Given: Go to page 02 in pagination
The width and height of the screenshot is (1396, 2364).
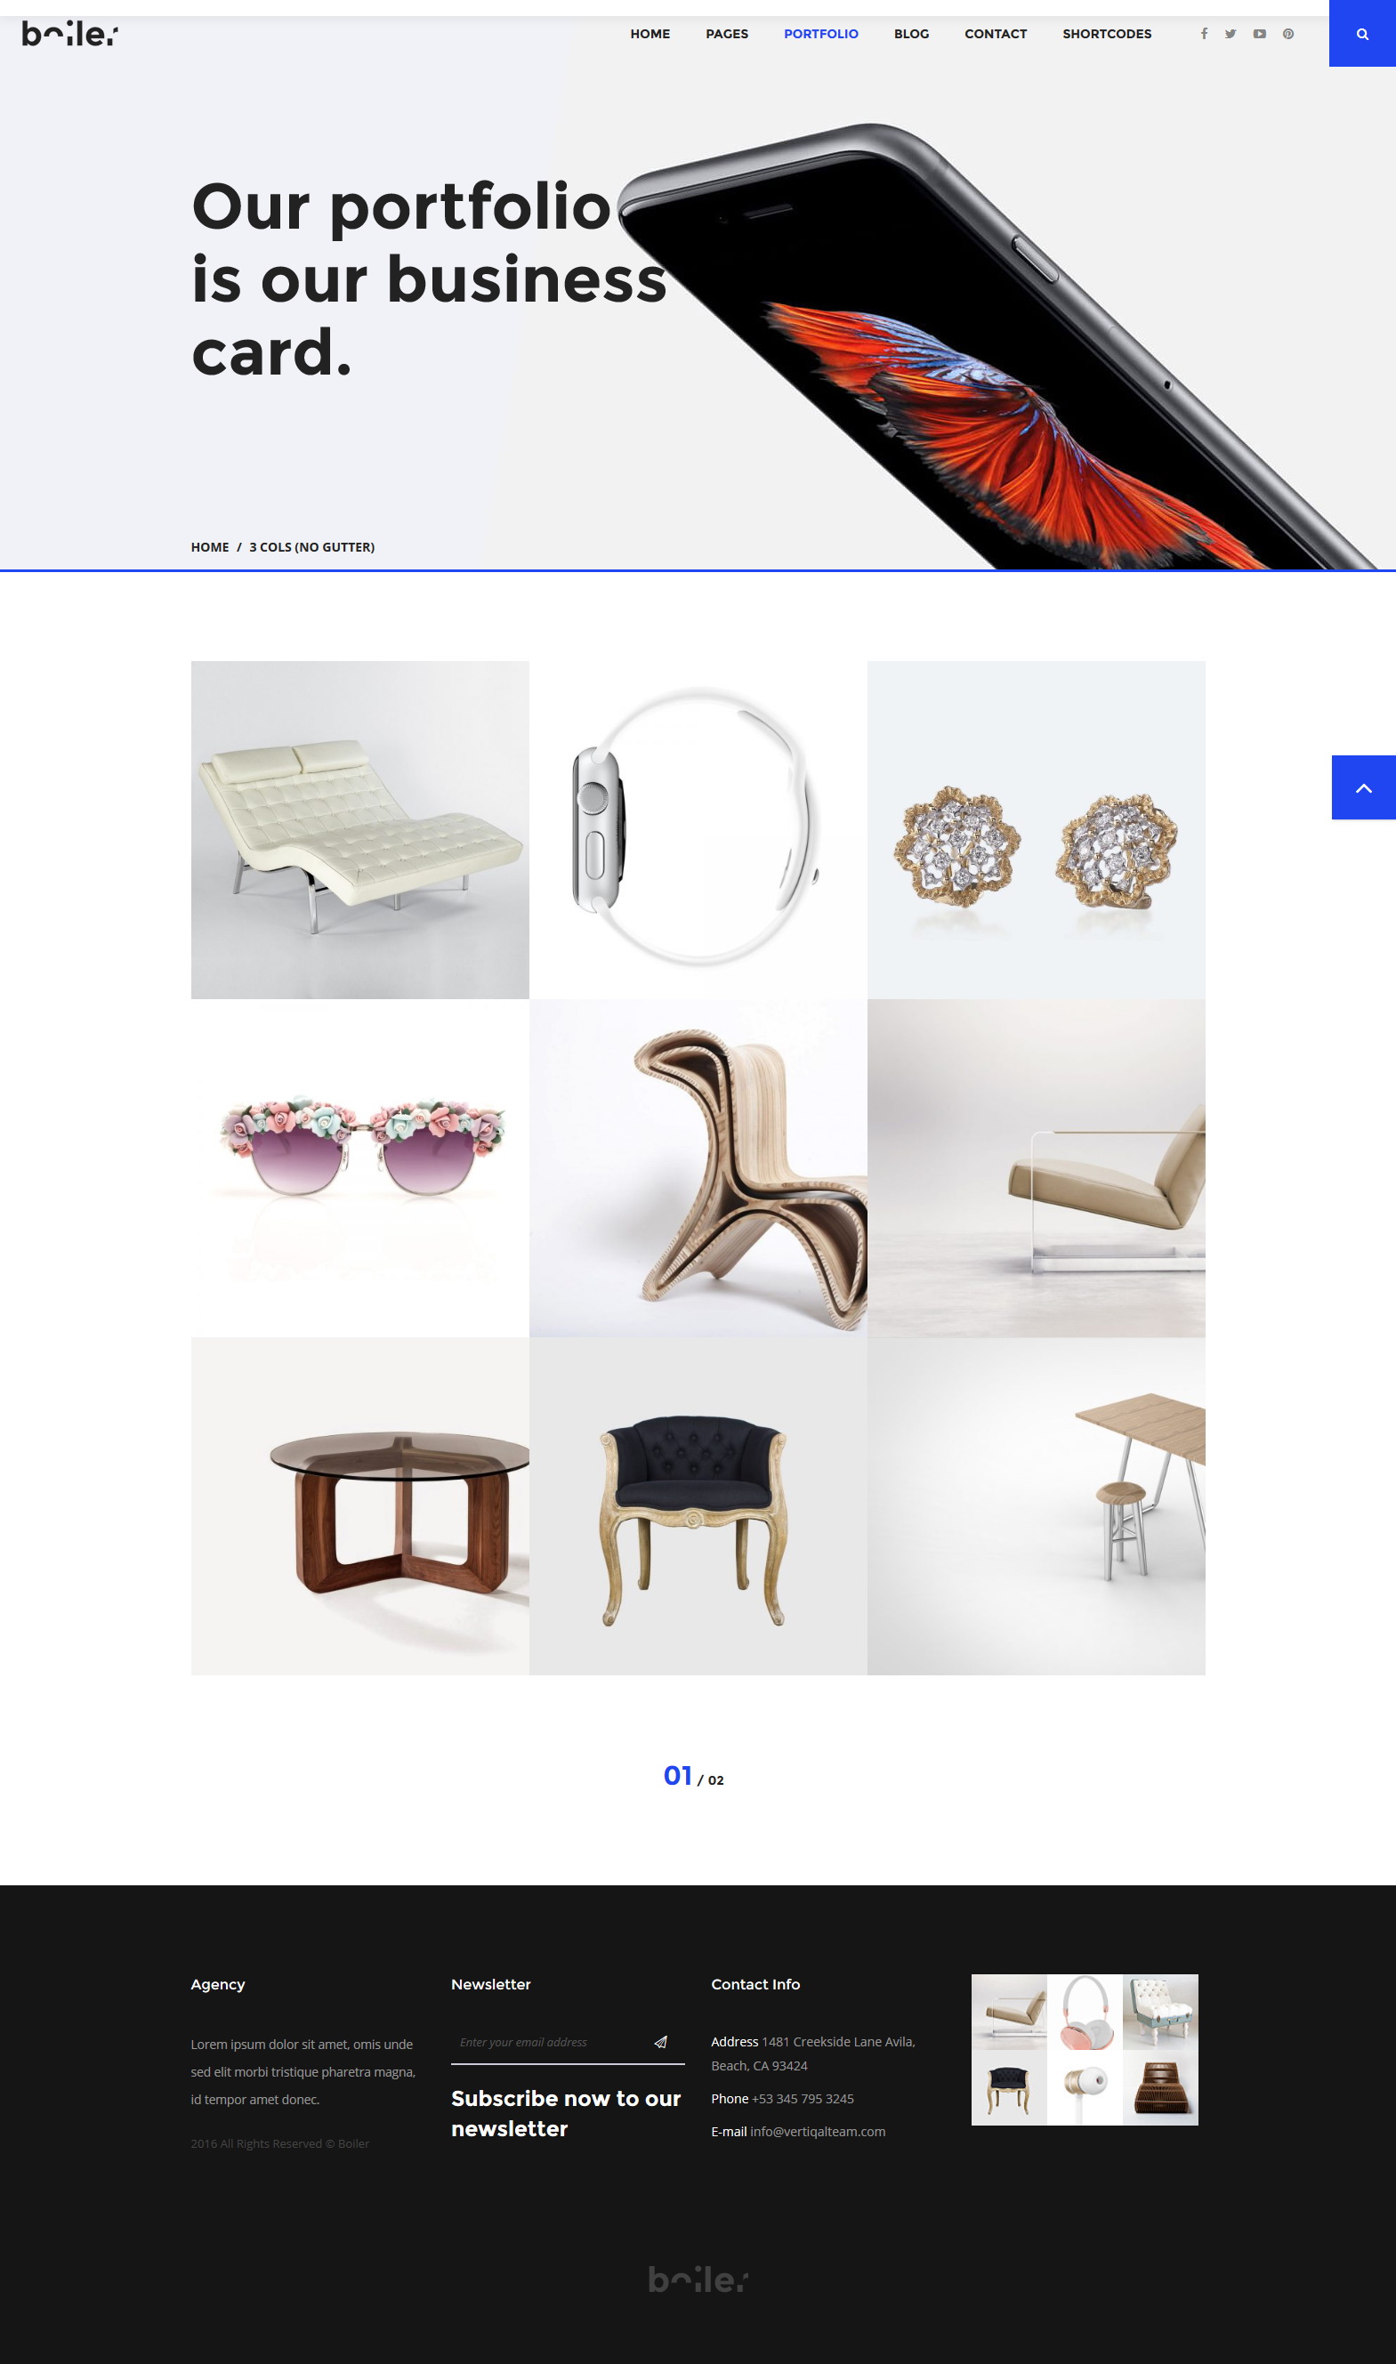Looking at the screenshot, I should tap(716, 1779).
